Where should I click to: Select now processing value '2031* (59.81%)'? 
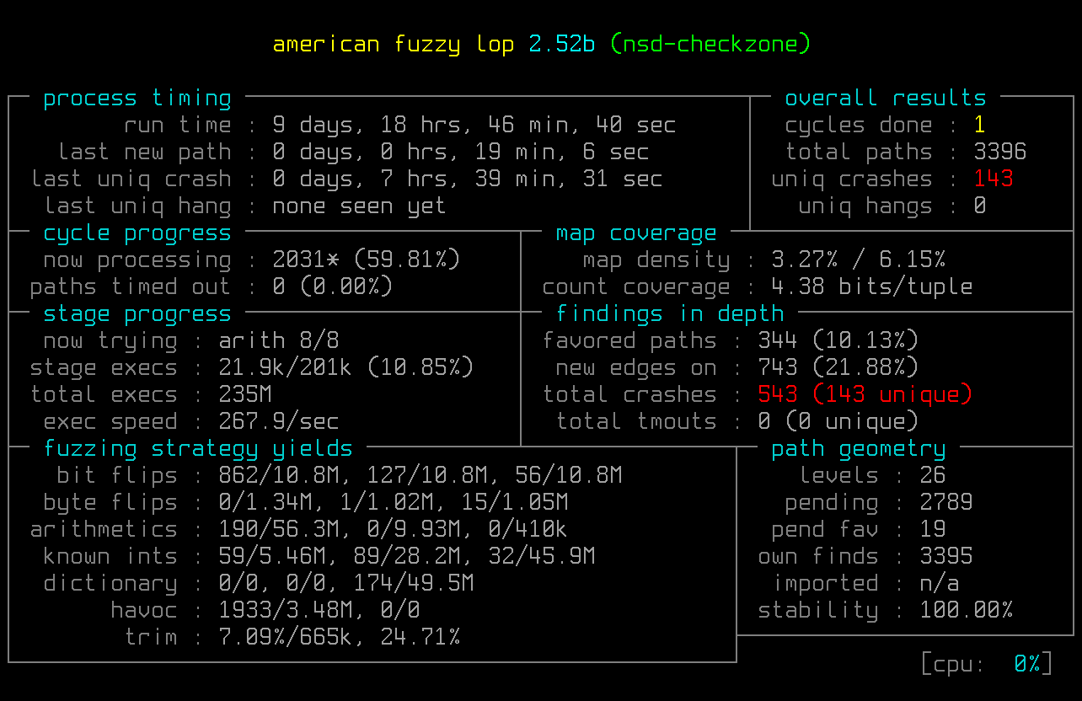pyautogui.click(x=367, y=260)
